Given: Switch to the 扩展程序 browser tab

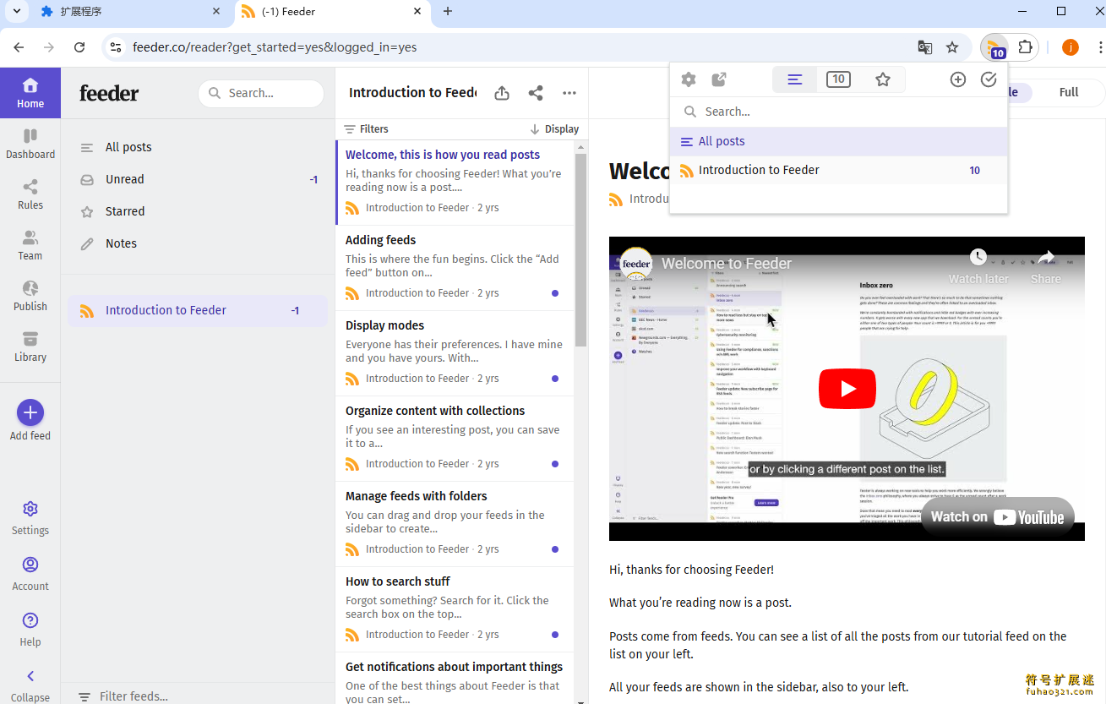Looking at the screenshot, I should coord(131,12).
